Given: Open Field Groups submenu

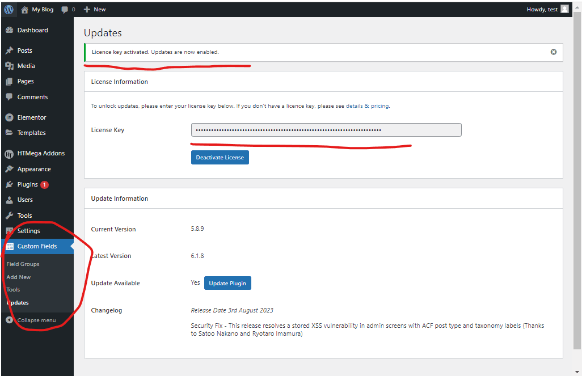Looking at the screenshot, I should point(23,264).
